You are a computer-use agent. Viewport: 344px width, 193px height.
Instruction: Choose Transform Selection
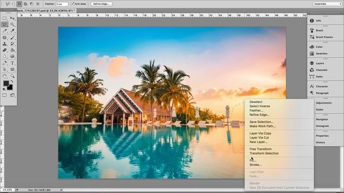264,153
